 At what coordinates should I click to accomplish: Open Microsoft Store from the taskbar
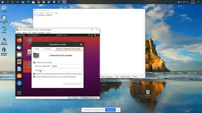(x=33, y=2)
